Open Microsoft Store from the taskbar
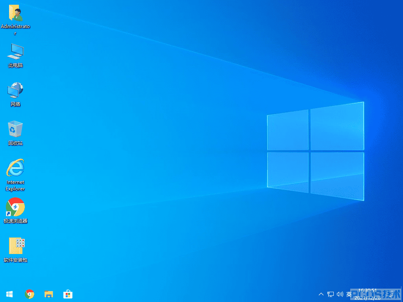 pos(68,294)
